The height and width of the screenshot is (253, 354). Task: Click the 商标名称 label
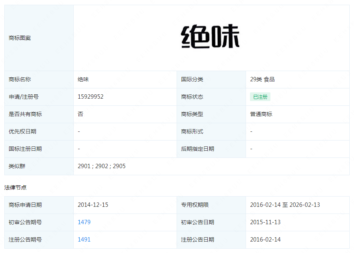point(20,79)
